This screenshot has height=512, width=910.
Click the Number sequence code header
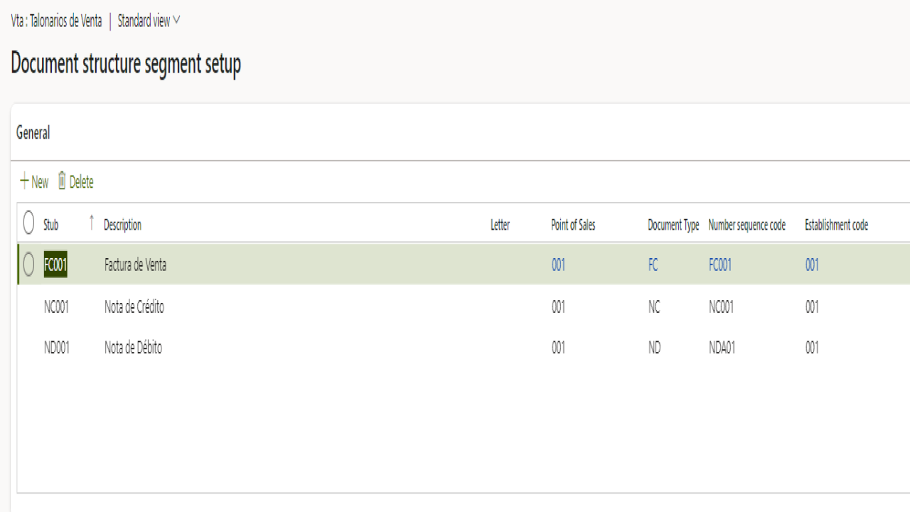[747, 225]
